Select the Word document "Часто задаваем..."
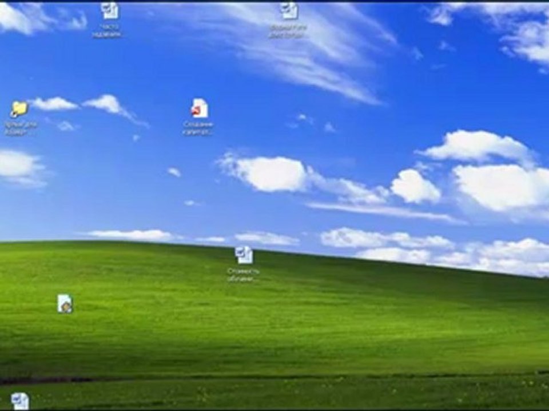Viewport: 549px width, 411px height. pos(110,11)
